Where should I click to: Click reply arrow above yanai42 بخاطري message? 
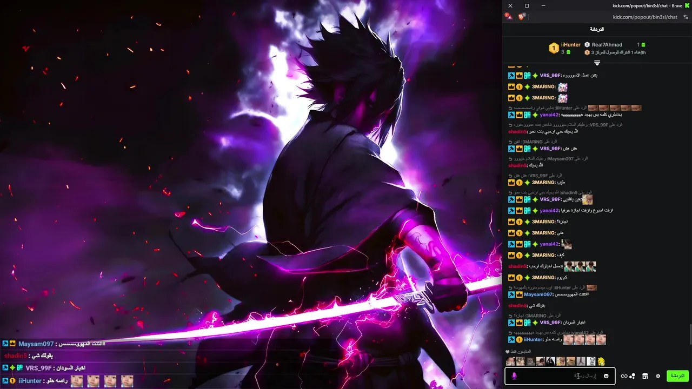point(510,108)
